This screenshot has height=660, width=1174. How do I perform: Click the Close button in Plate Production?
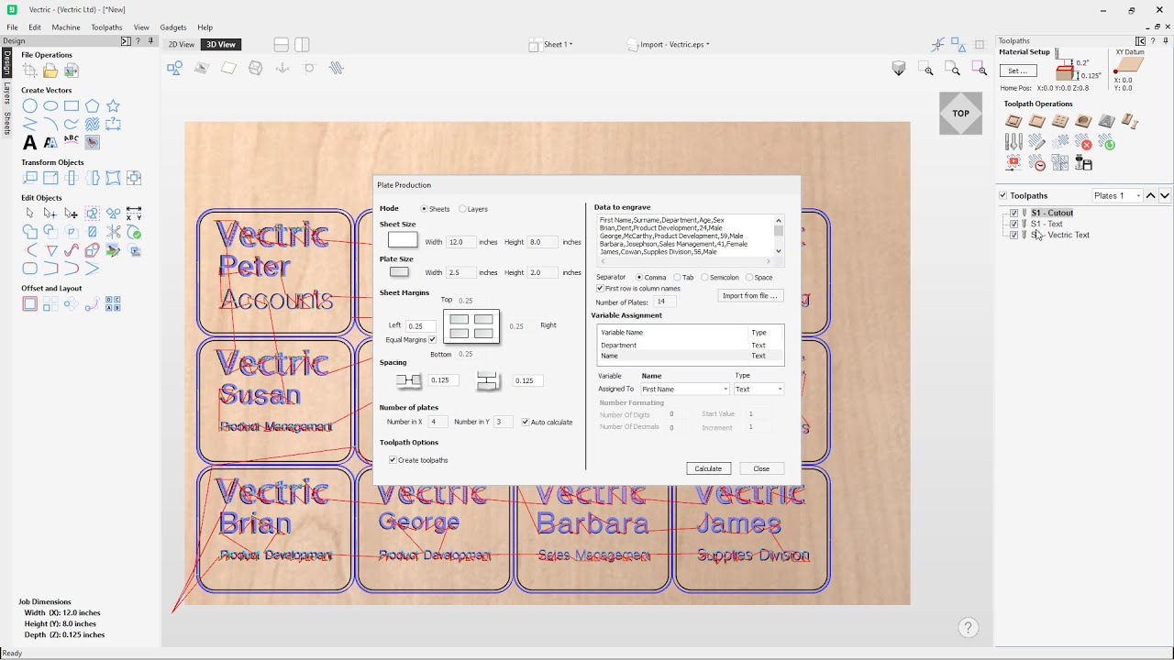click(761, 468)
